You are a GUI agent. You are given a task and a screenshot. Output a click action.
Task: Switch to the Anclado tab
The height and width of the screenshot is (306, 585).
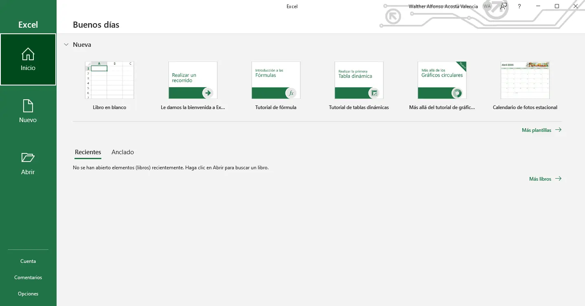pos(123,152)
